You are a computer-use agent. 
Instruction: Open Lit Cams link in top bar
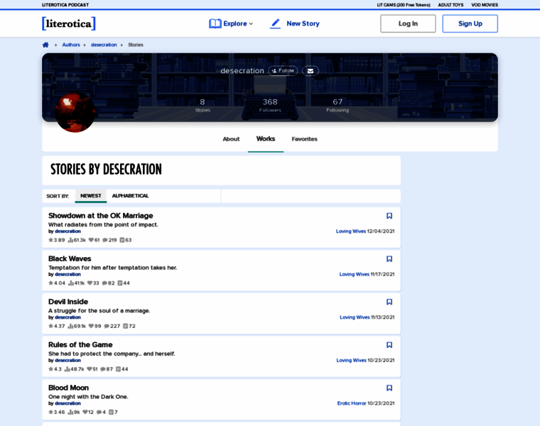pyautogui.click(x=404, y=5)
